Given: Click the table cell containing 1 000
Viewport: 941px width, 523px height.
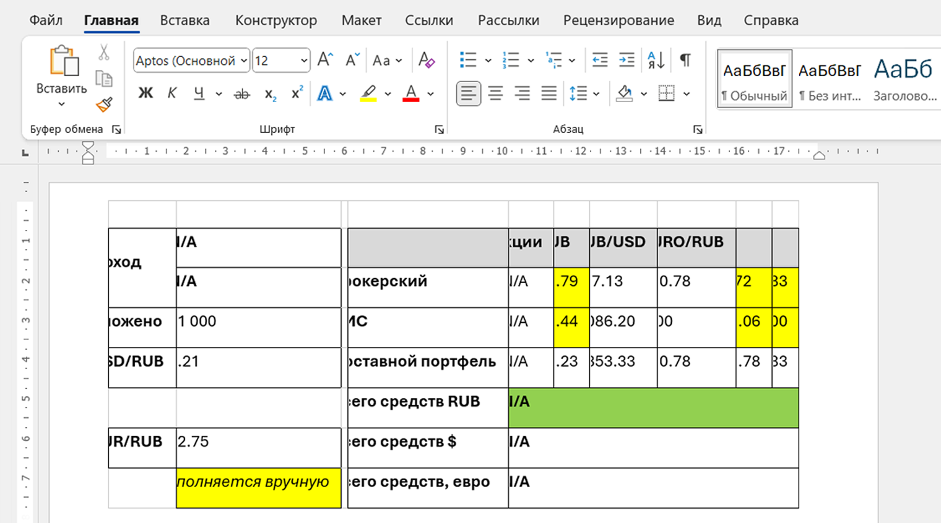Looking at the screenshot, I should 259,328.
